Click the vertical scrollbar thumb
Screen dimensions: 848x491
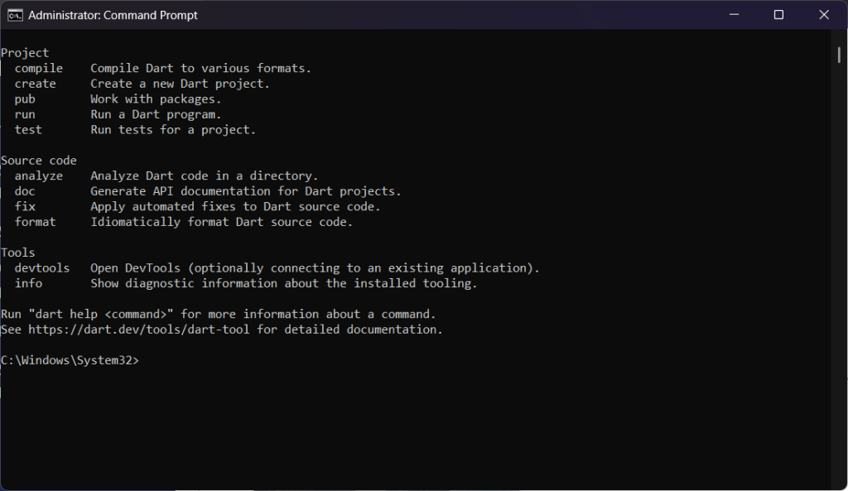point(839,55)
